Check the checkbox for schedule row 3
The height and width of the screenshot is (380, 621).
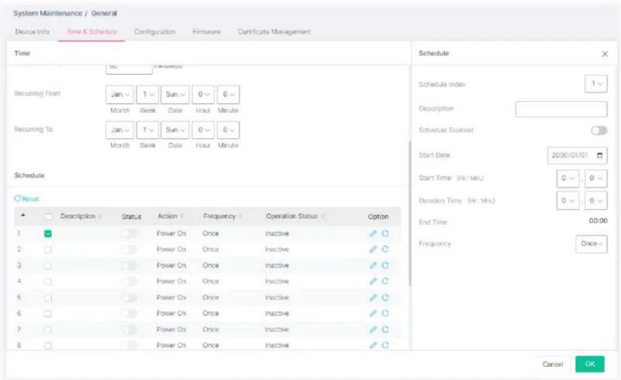tap(48, 266)
